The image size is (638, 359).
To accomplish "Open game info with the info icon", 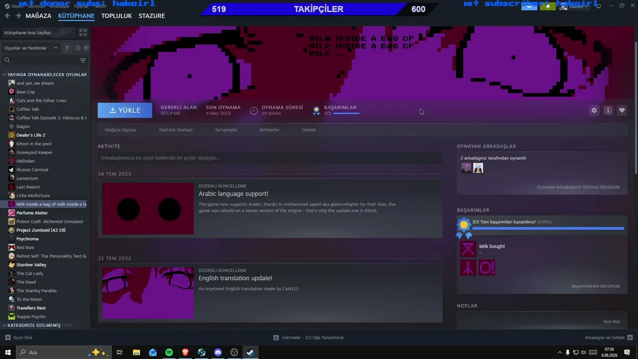I will pyautogui.click(x=608, y=110).
